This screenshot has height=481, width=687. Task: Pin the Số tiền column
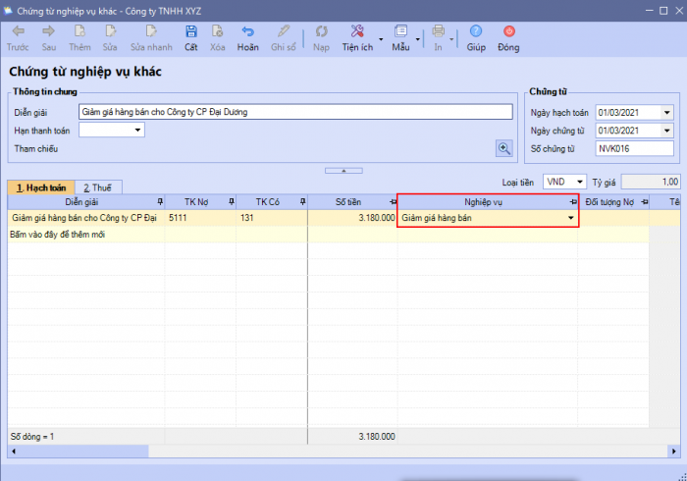[x=390, y=202]
